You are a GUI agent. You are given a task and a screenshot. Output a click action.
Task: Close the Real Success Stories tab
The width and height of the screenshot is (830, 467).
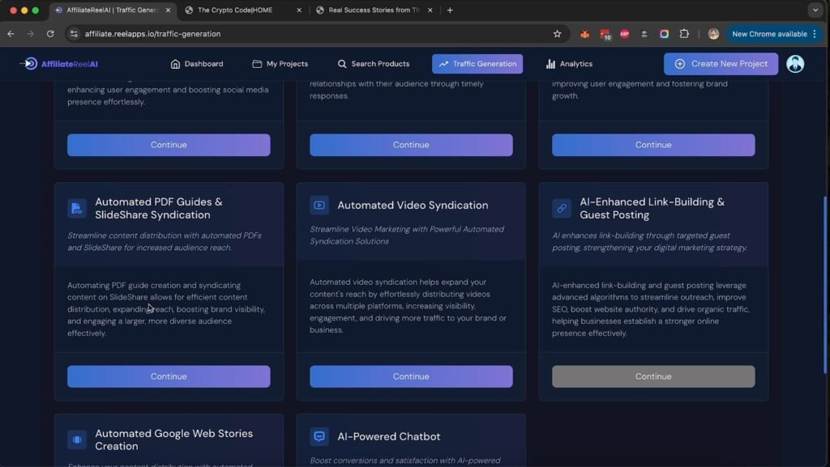pyautogui.click(x=430, y=10)
